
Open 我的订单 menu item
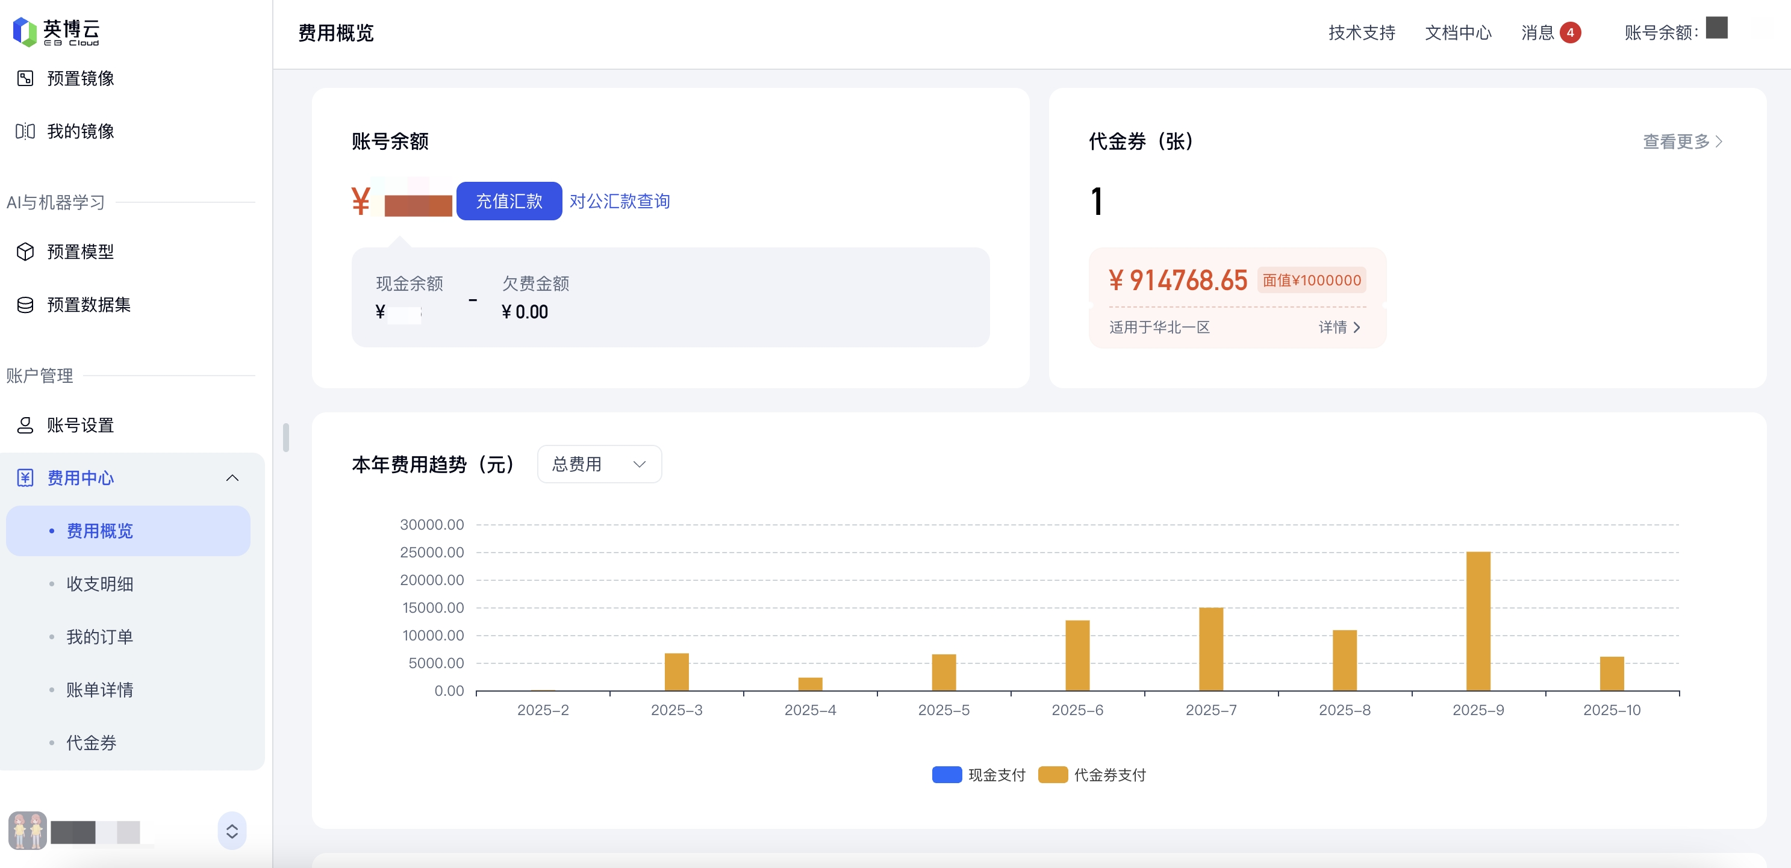pyautogui.click(x=99, y=637)
